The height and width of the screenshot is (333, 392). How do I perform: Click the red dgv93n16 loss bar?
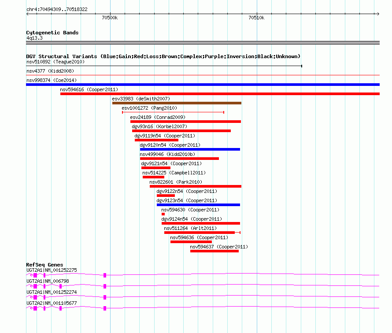181,131
